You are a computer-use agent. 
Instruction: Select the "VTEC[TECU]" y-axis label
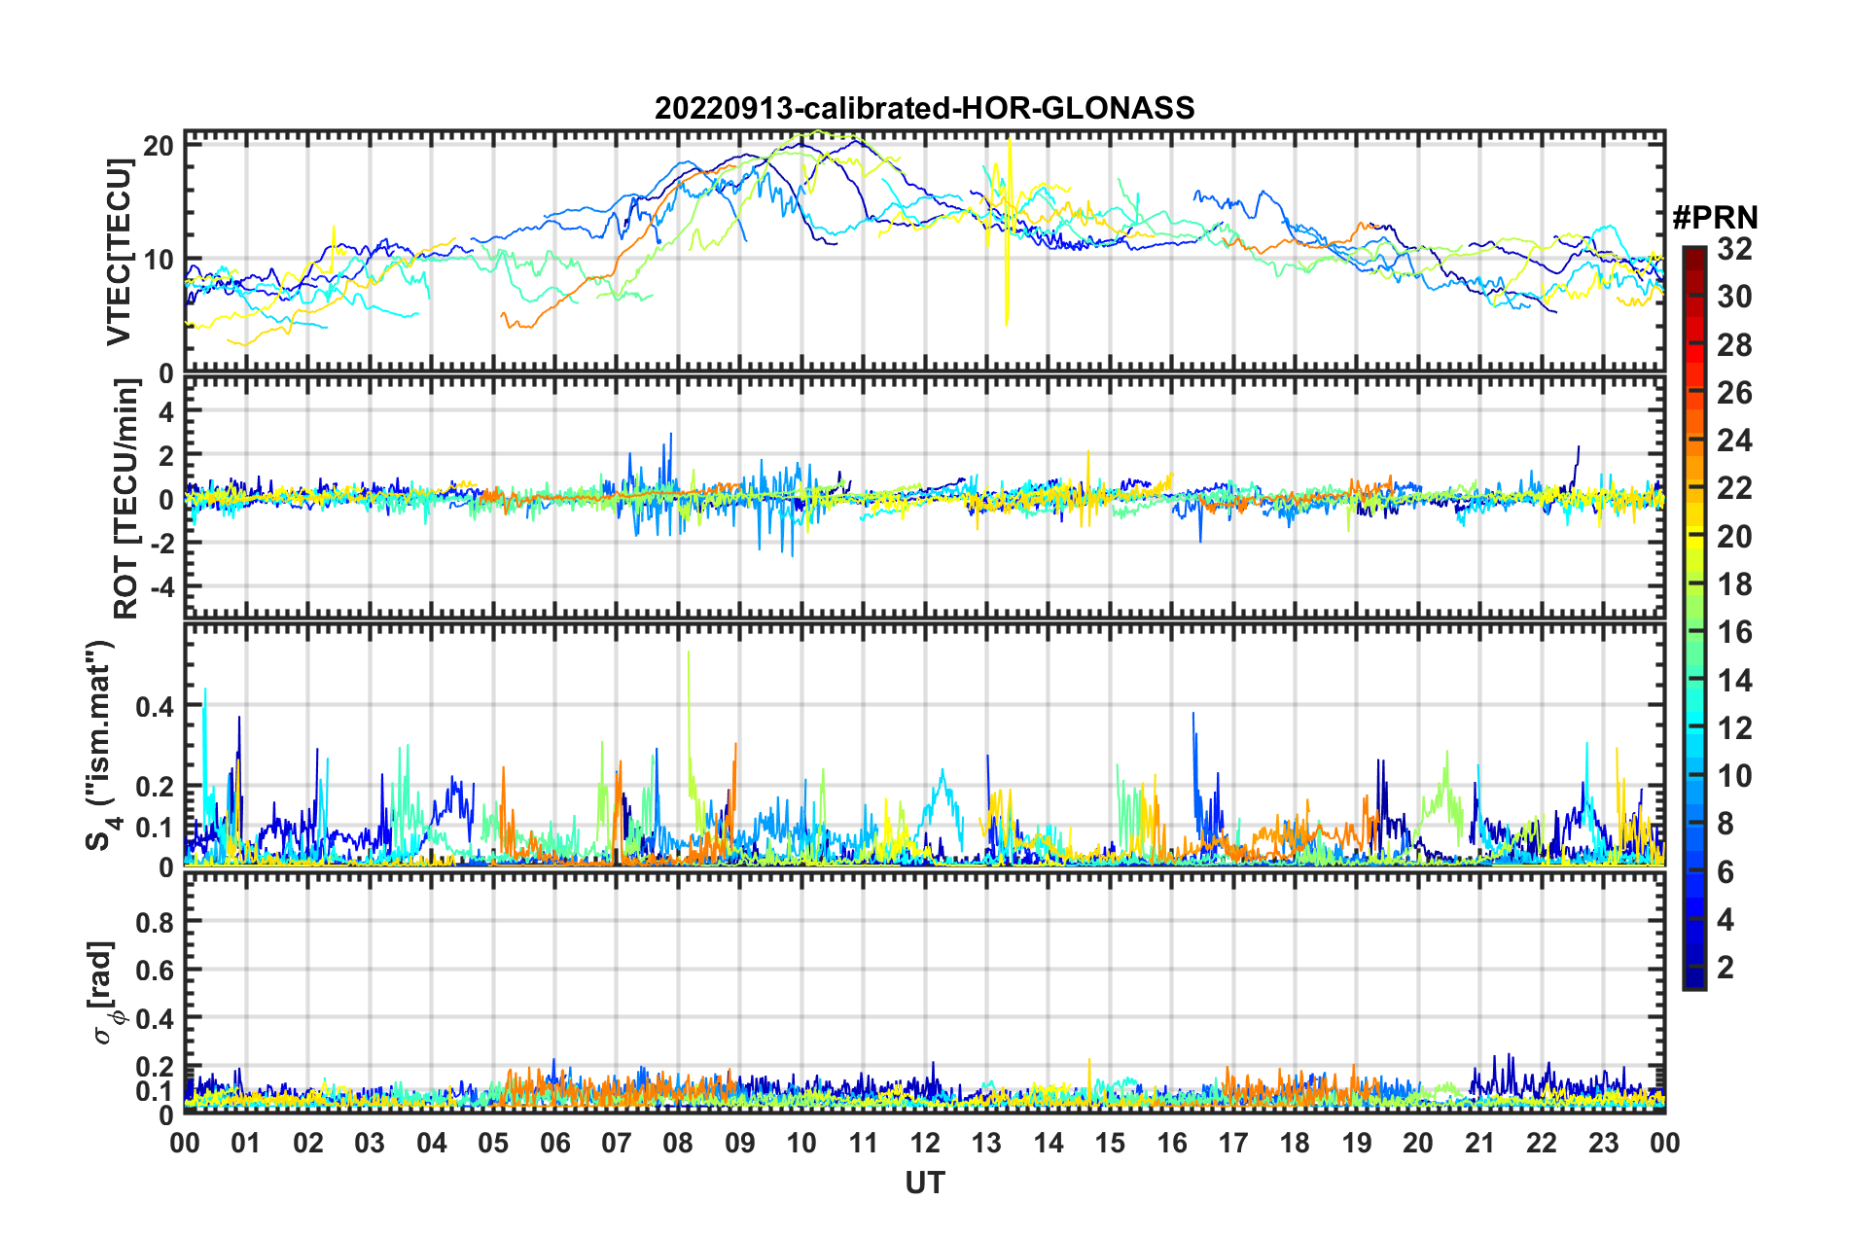(x=119, y=252)
